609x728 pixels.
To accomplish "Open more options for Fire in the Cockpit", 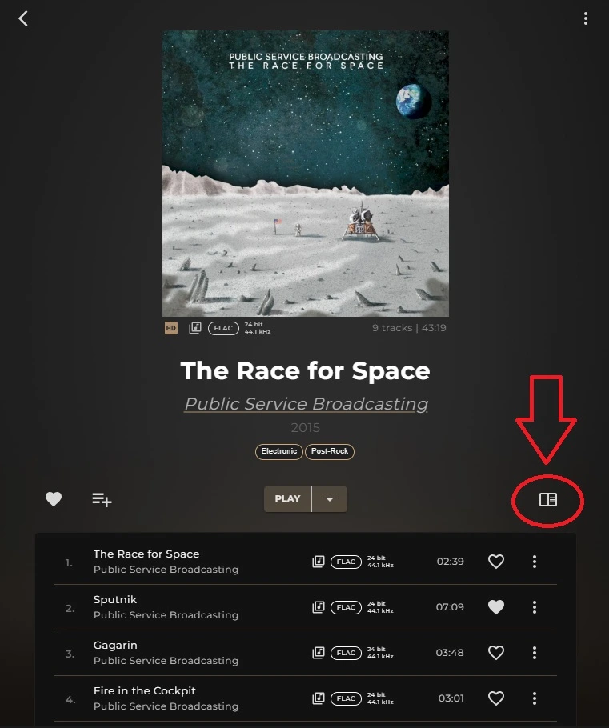I will click(x=535, y=698).
